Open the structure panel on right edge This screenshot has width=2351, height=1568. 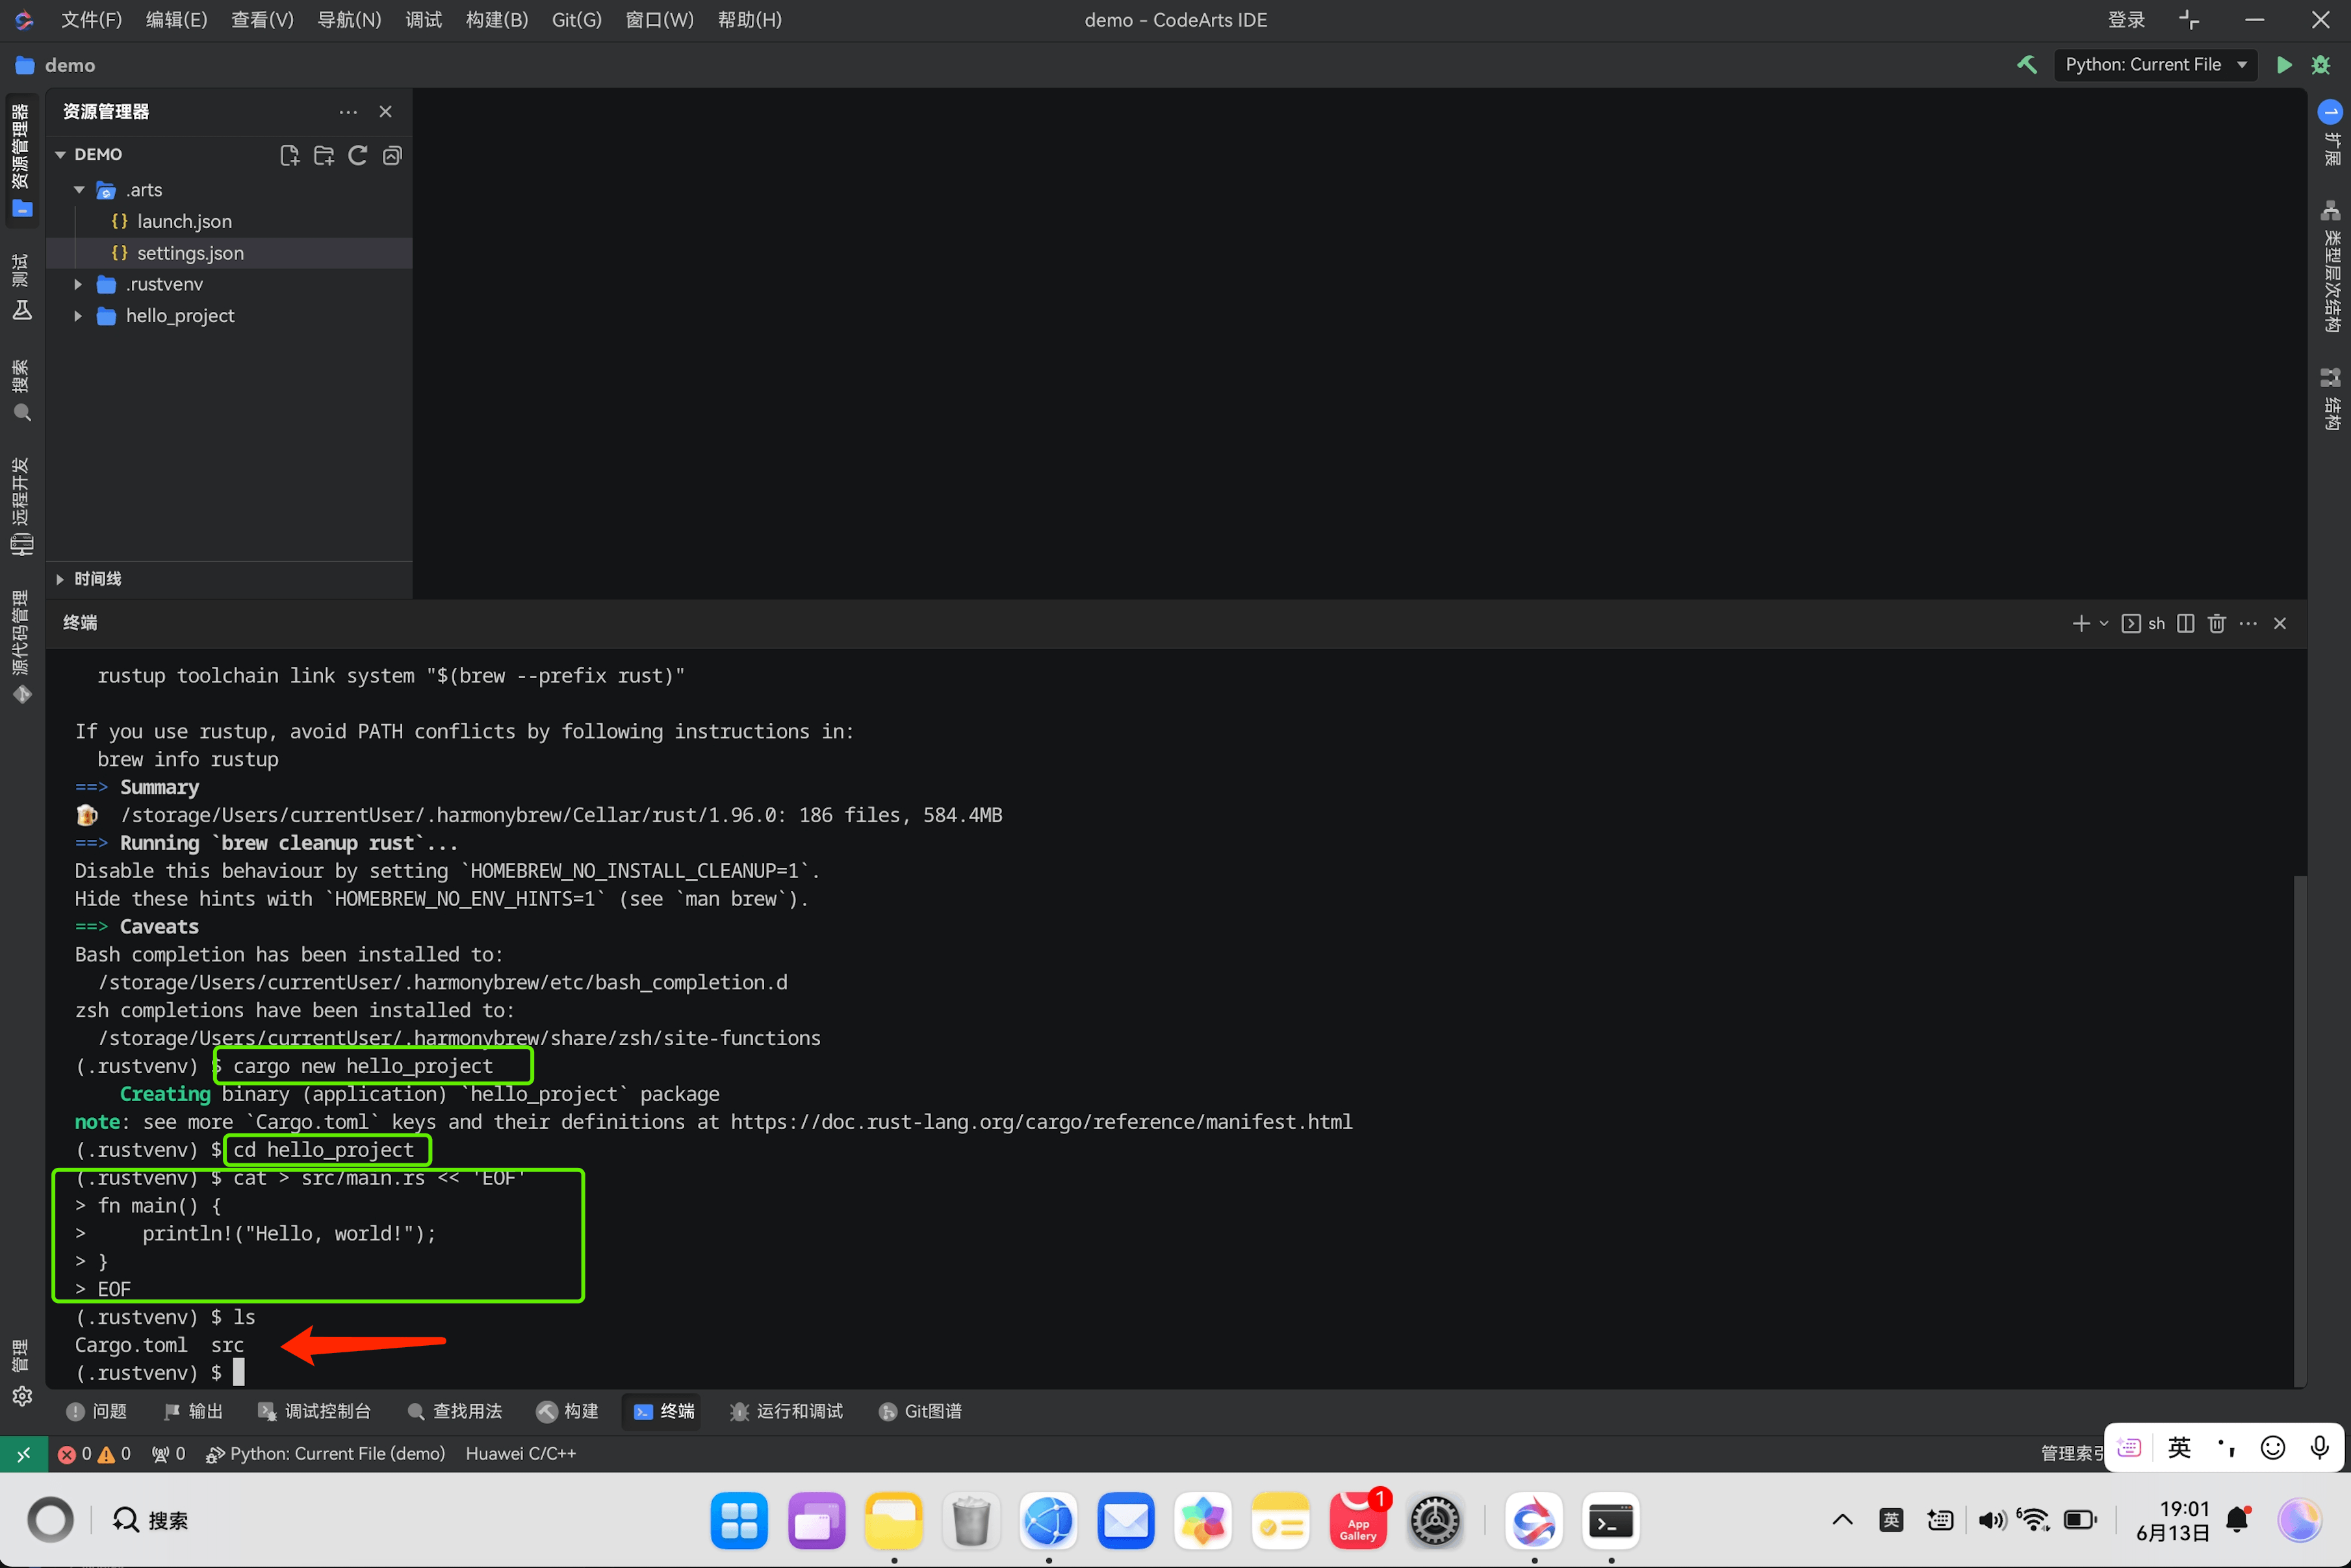point(2331,398)
